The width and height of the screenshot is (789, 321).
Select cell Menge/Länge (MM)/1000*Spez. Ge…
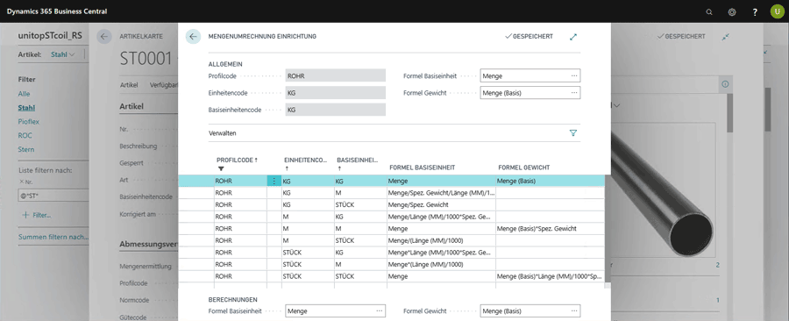pos(441,217)
